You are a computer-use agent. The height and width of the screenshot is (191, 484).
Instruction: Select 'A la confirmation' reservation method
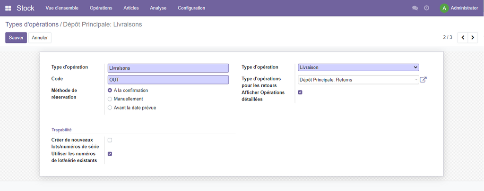point(110,90)
